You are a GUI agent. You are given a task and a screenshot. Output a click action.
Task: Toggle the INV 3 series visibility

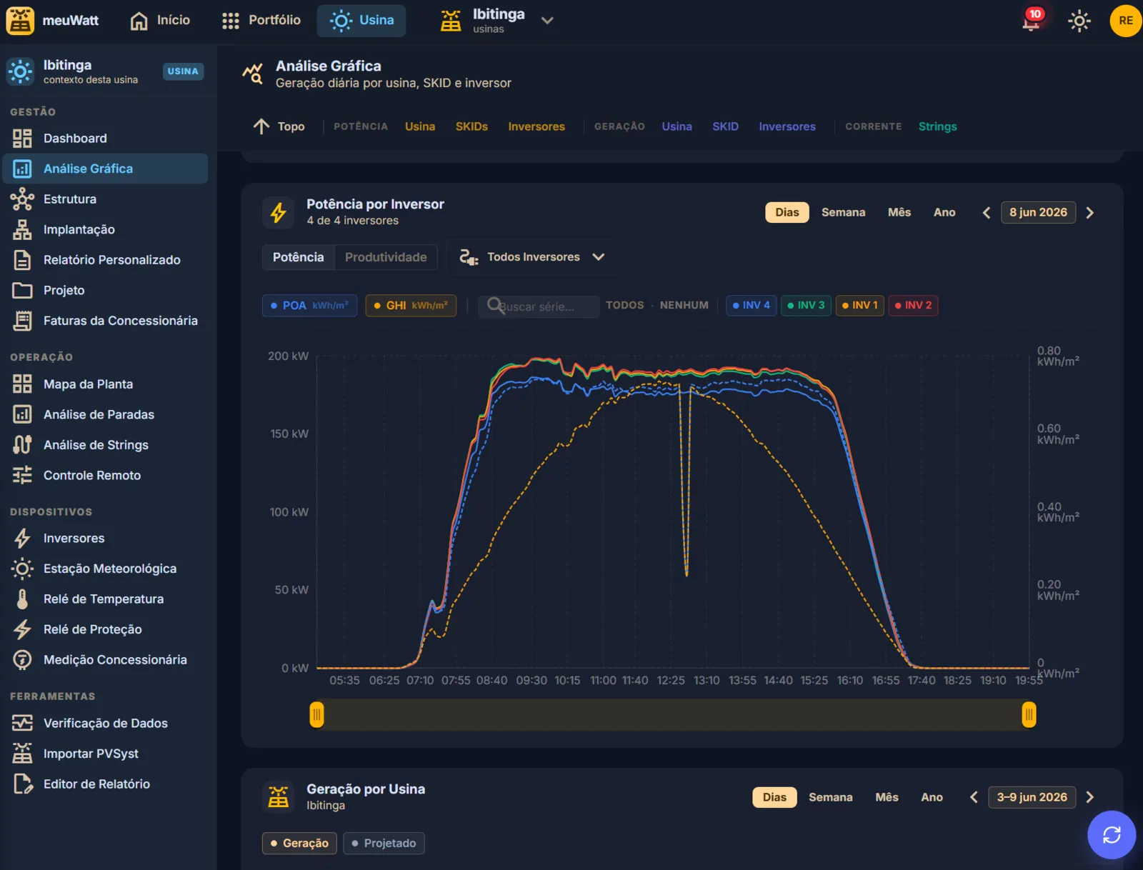(x=806, y=306)
